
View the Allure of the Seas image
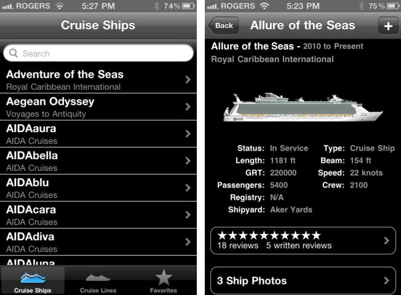303,108
